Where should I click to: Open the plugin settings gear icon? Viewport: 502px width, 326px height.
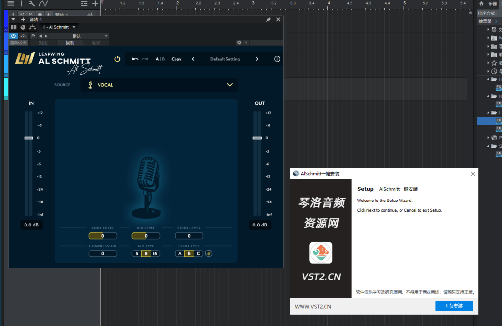239,43
